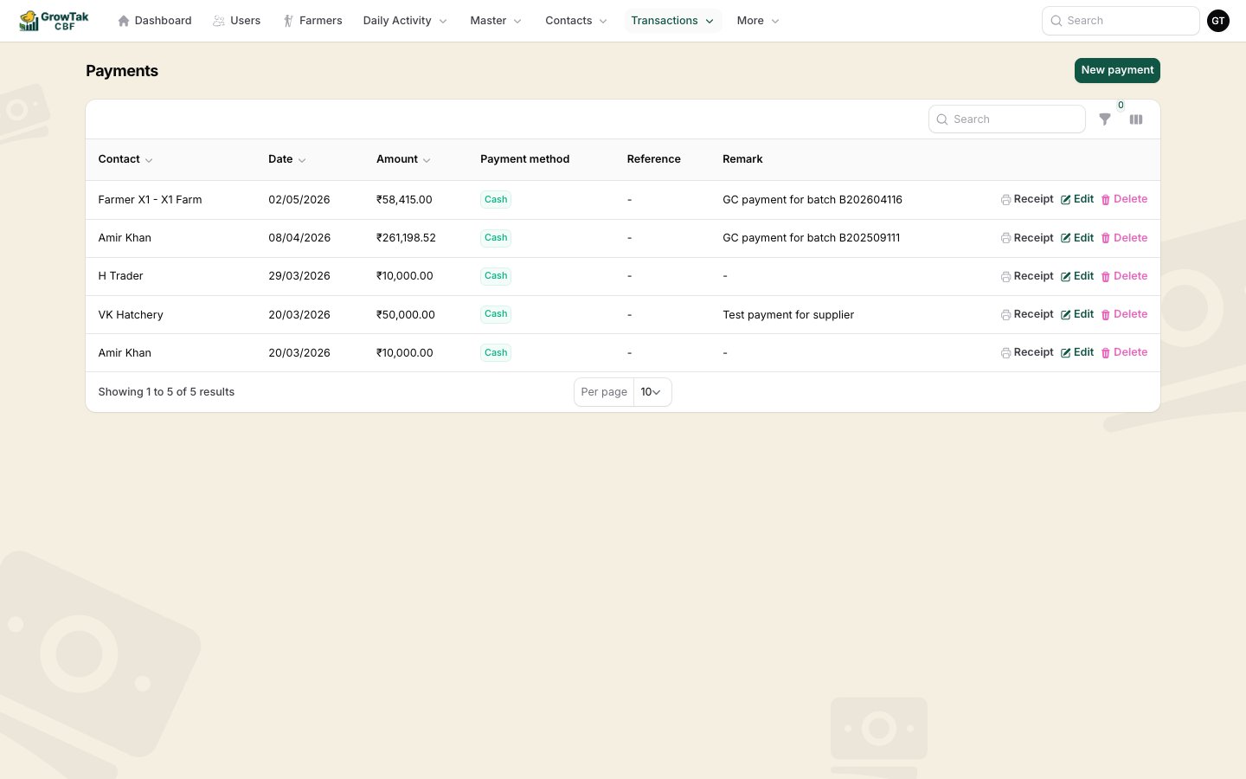Screen dimensions: 1246x779
Task: Expand the Transactions menu
Action: (x=672, y=21)
